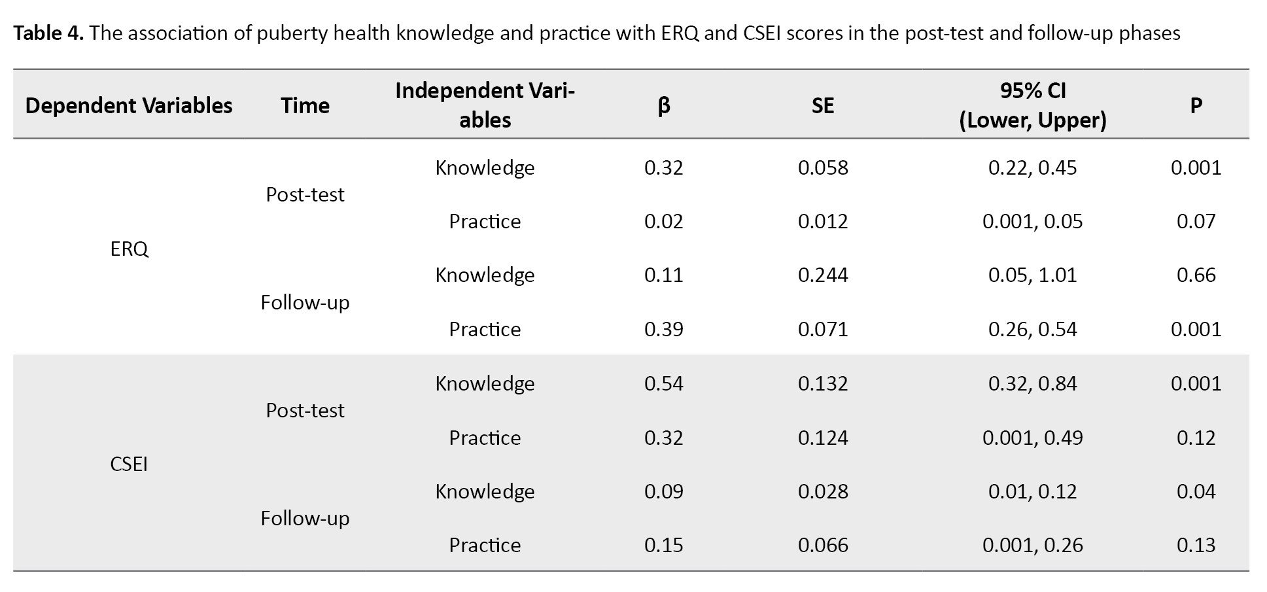Select the Dependent Variables column header
Screen dimensions: 1267x592
click(x=129, y=105)
